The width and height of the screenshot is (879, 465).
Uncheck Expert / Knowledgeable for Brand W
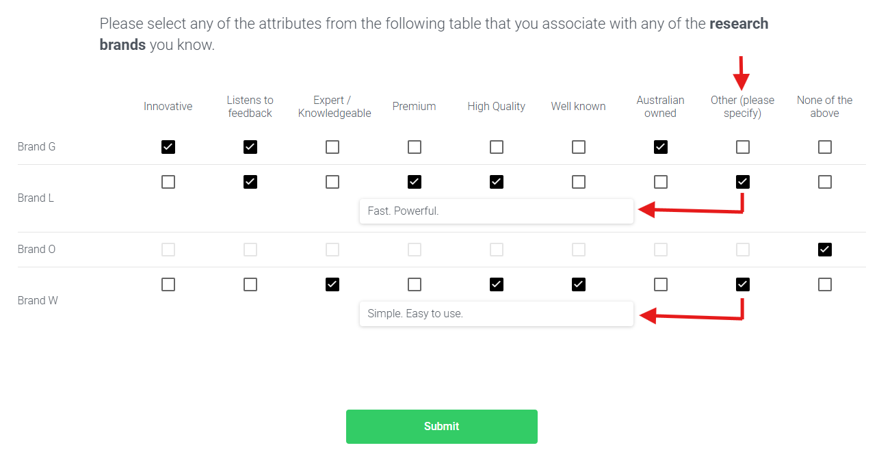(332, 284)
